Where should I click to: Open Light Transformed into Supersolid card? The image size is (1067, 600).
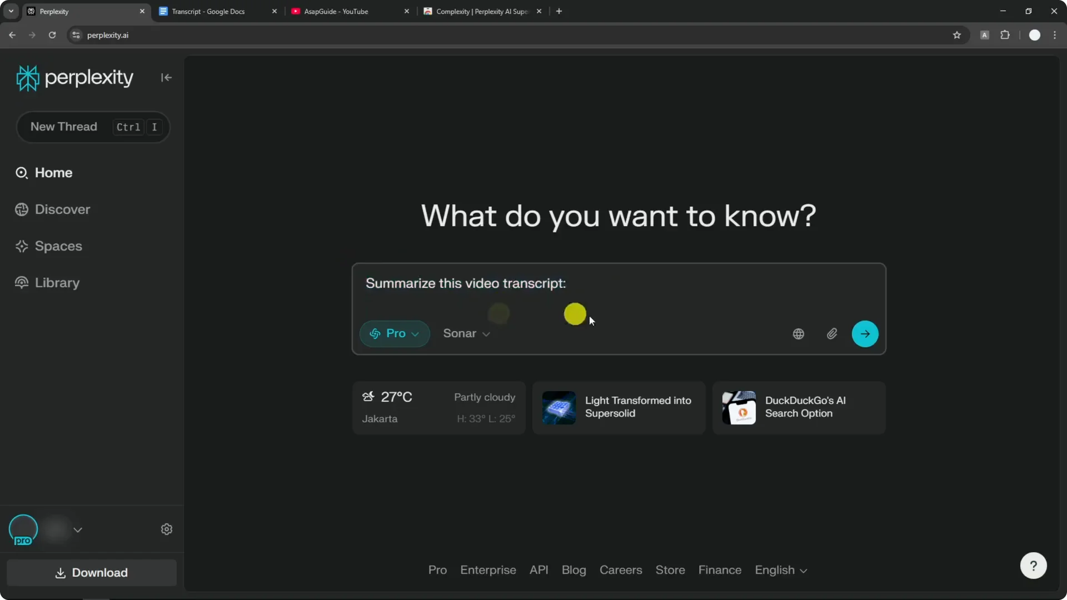pyautogui.click(x=619, y=407)
